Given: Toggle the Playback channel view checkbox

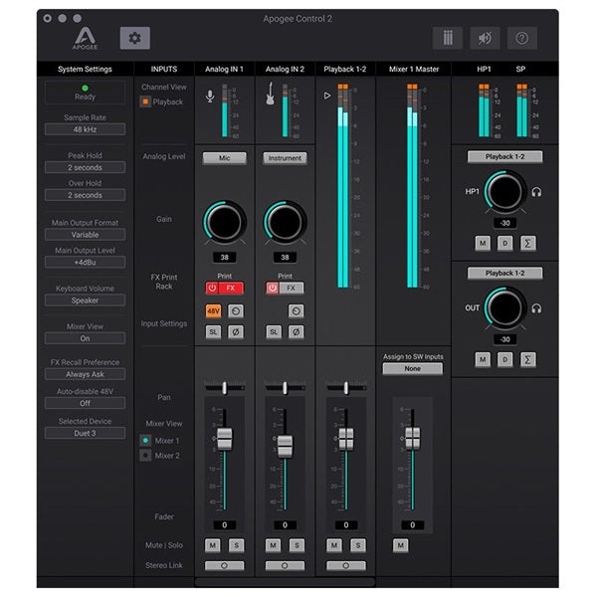Looking at the screenshot, I should pos(145,101).
